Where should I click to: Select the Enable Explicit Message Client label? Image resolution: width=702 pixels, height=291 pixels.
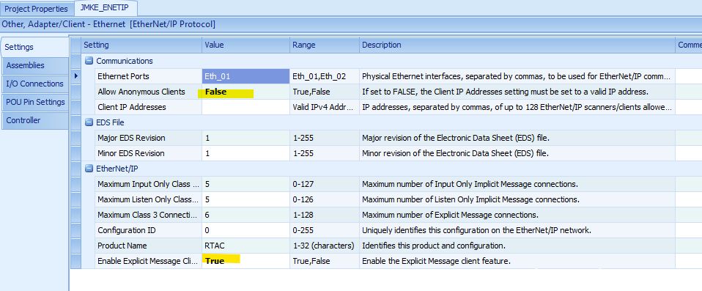point(148,261)
